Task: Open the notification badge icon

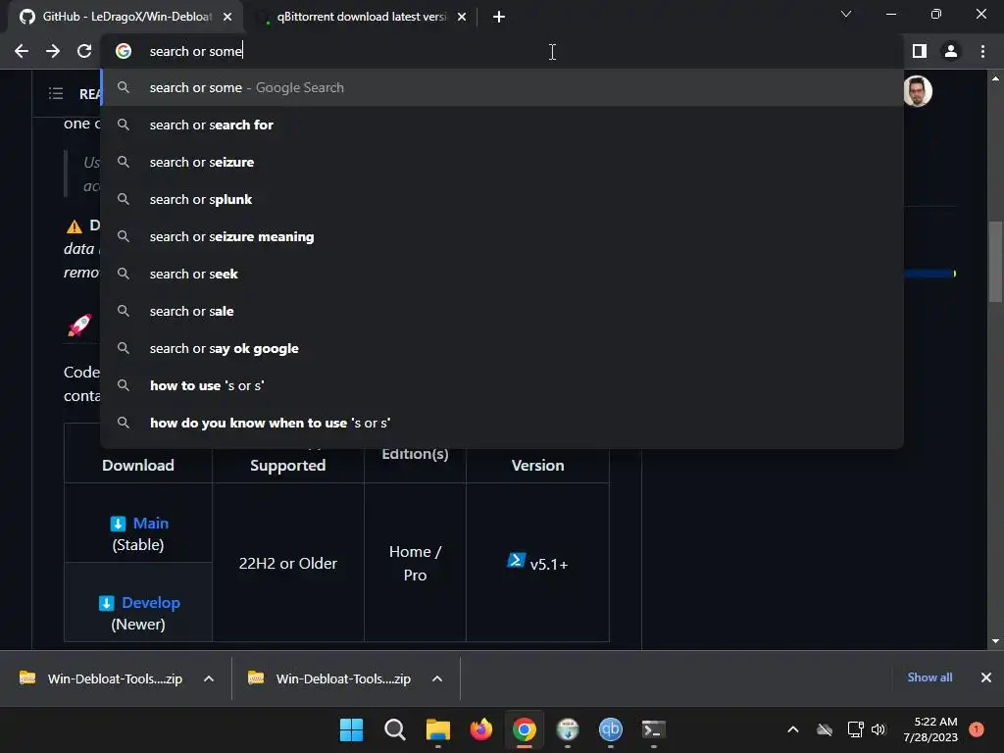Action: 977,729
